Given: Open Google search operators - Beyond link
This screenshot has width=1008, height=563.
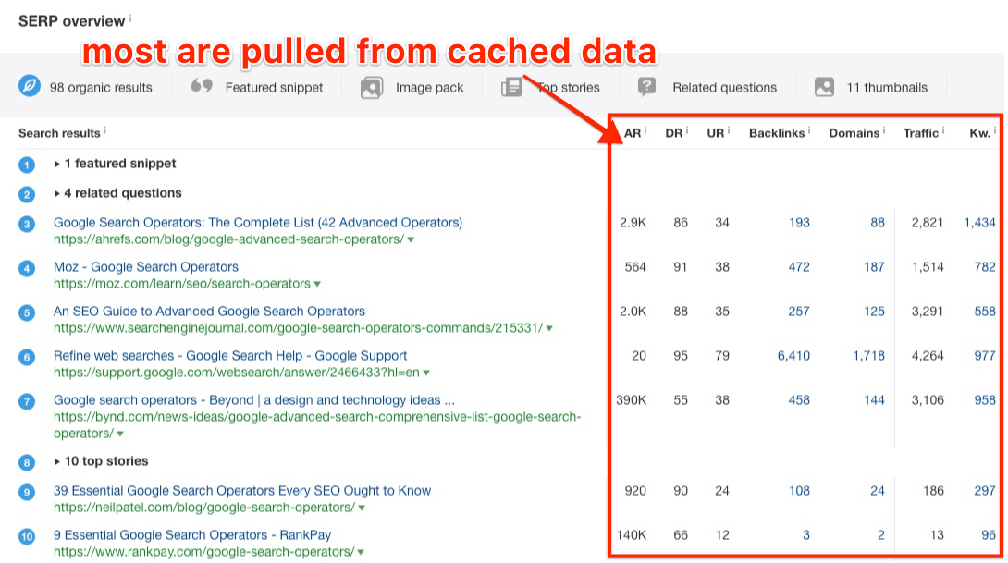Looking at the screenshot, I should [254, 399].
